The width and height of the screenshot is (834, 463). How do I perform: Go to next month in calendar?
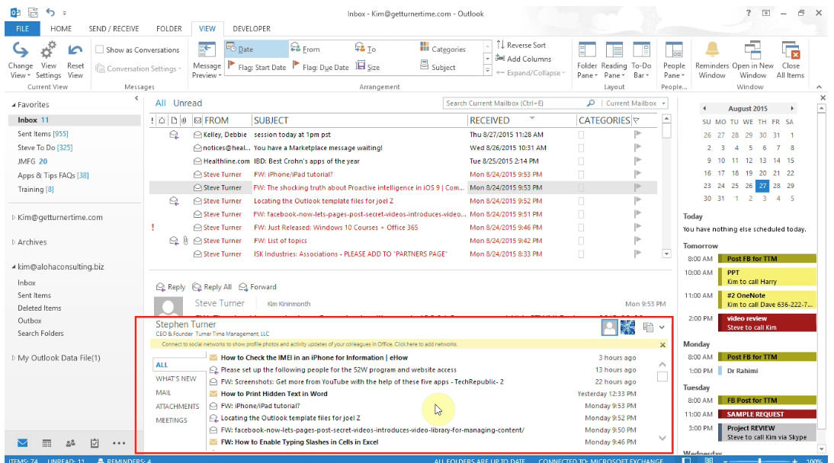(x=792, y=108)
